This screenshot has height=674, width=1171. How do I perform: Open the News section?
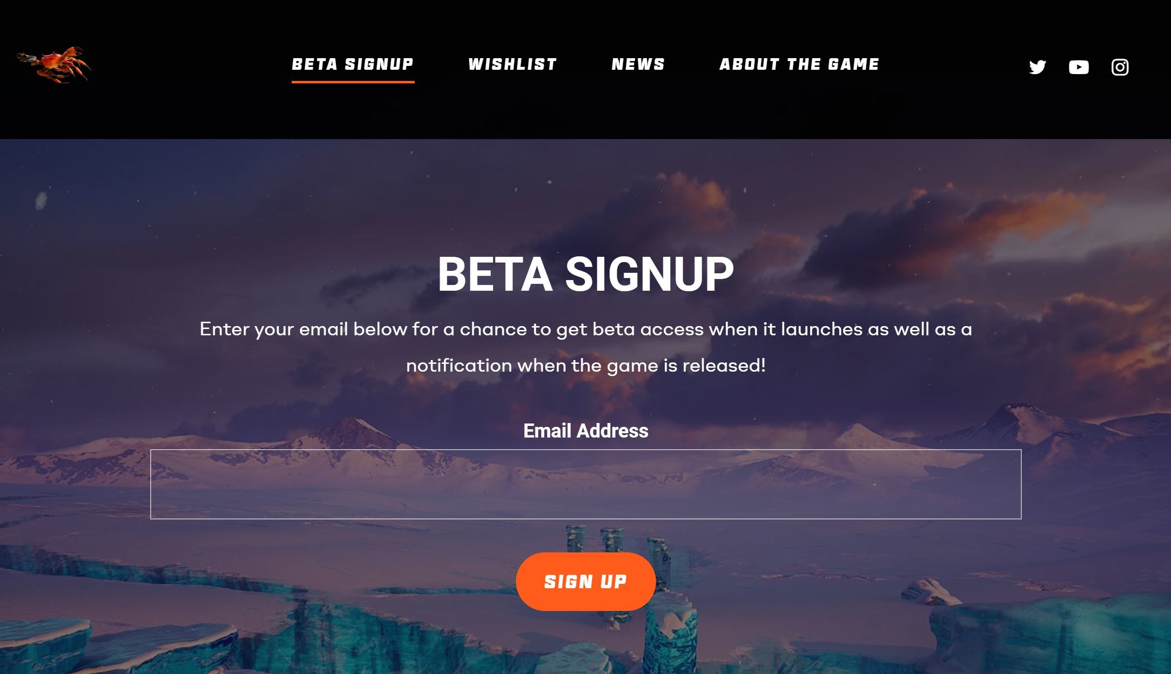pos(638,64)
